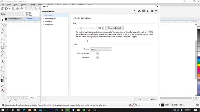
Task: Click the 100 % scaling value field
Action: click(x=101, y=28)
